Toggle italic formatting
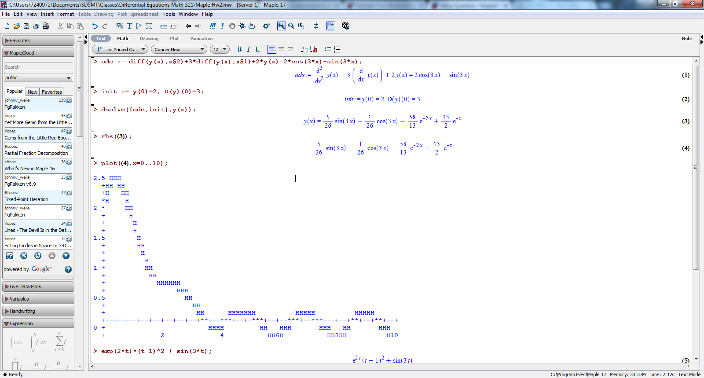Image resolution: width=704 pixels, height=378 pixels. pyautogui.click(x=248, y=49)
